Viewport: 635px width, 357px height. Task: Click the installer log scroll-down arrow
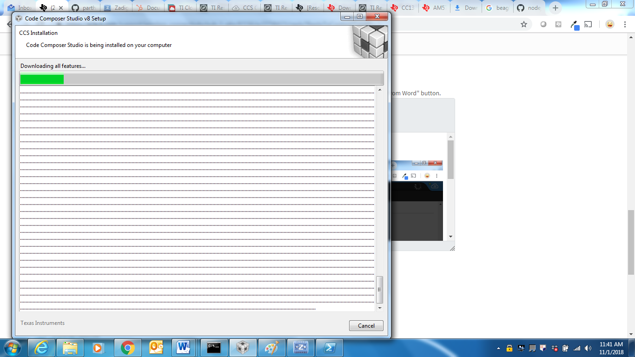pyautogui.click(x=380, y=308)
